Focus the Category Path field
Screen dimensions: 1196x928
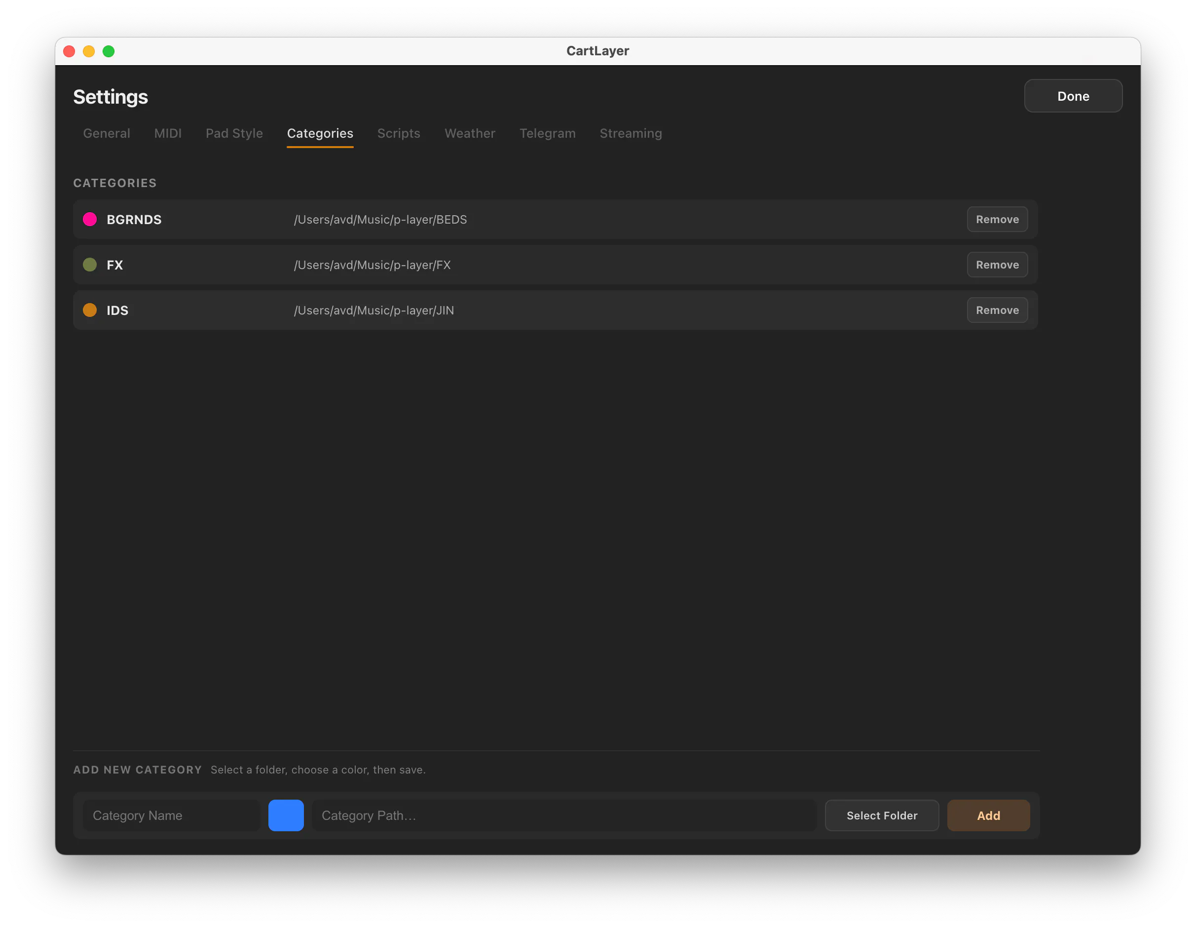pos(564,815)
